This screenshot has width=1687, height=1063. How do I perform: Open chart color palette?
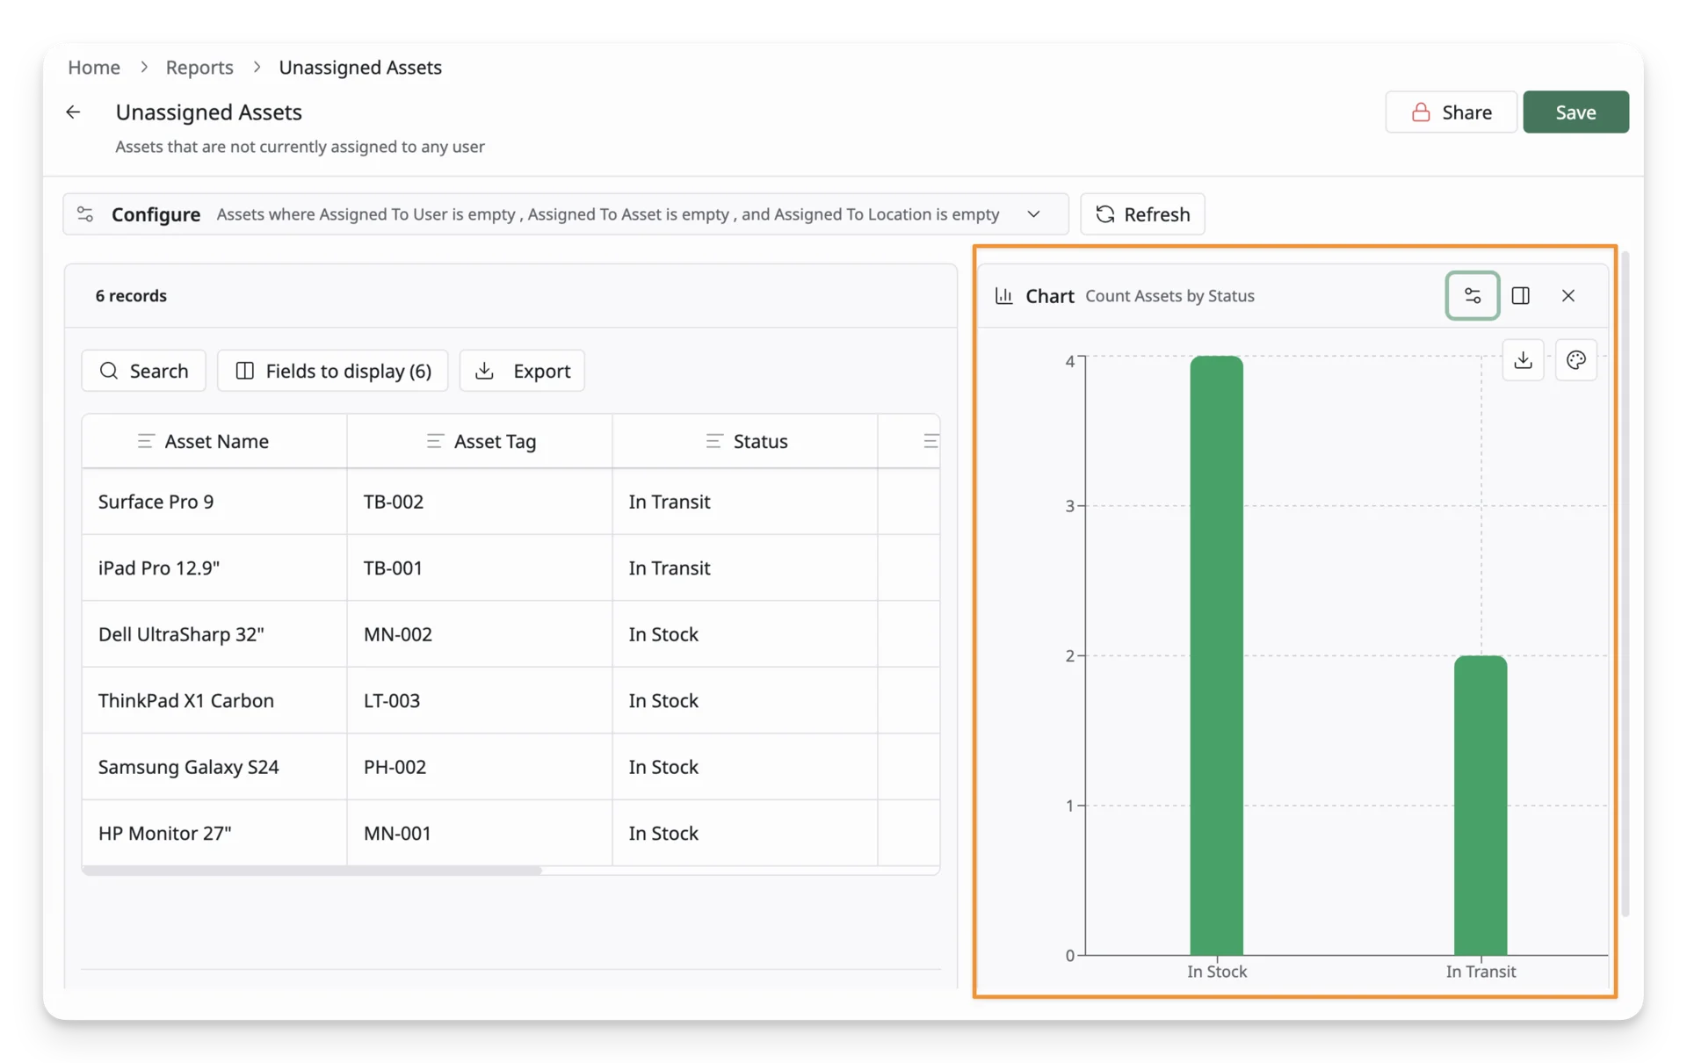(1575, 360)
